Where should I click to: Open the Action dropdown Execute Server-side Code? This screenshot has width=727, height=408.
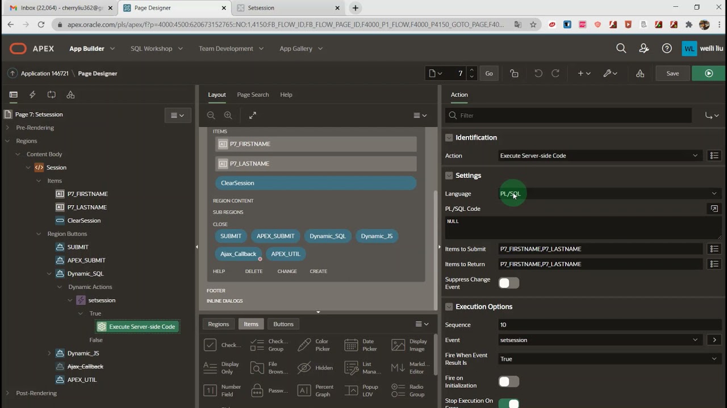point(600,155)
